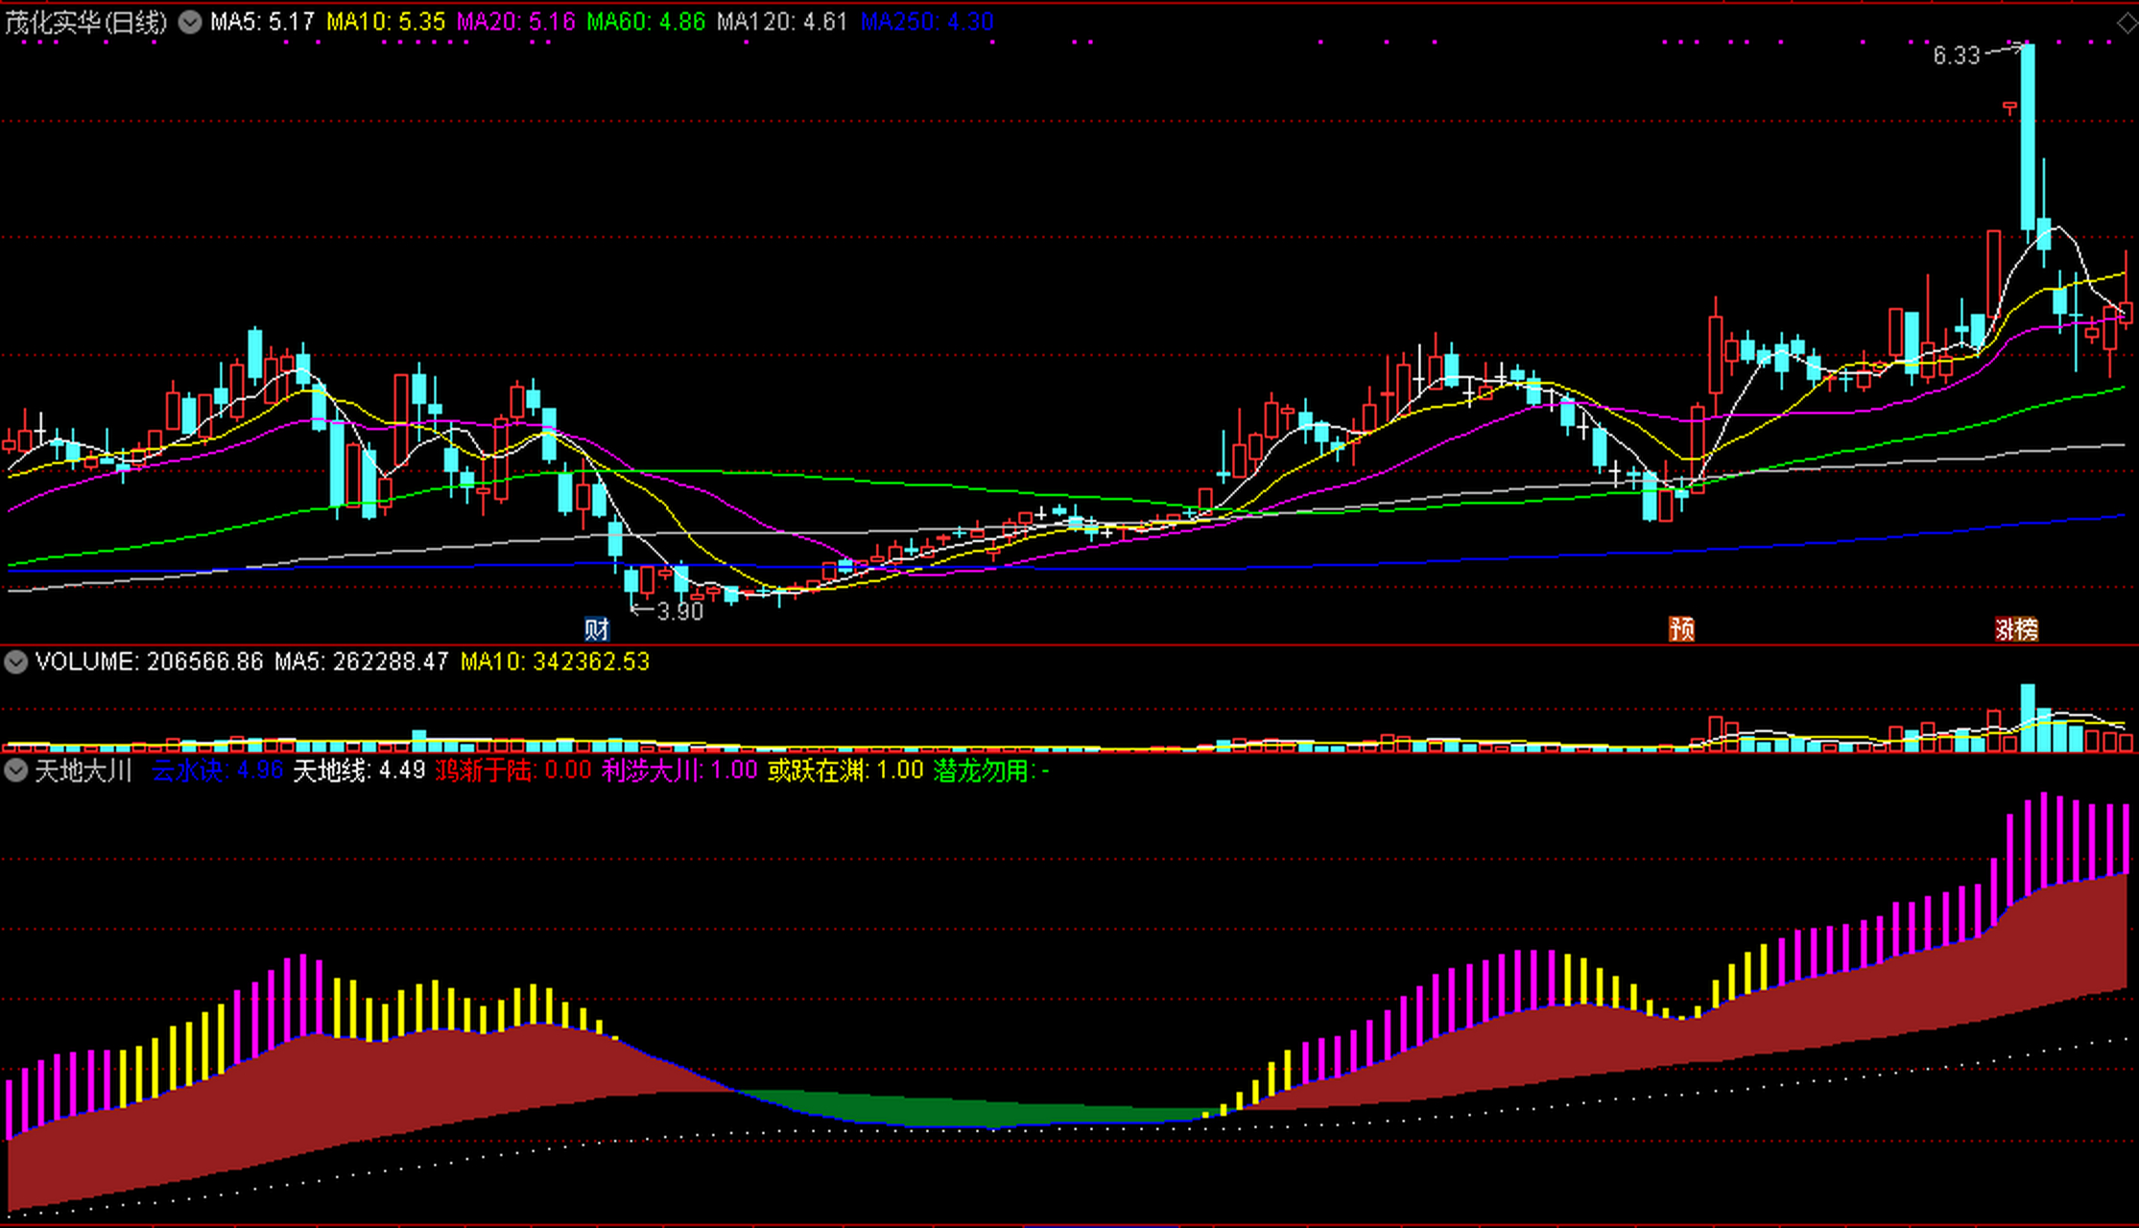Click the MA60: 4.86 label
Screen dimensions: 2139x1228
click(646, 22)
